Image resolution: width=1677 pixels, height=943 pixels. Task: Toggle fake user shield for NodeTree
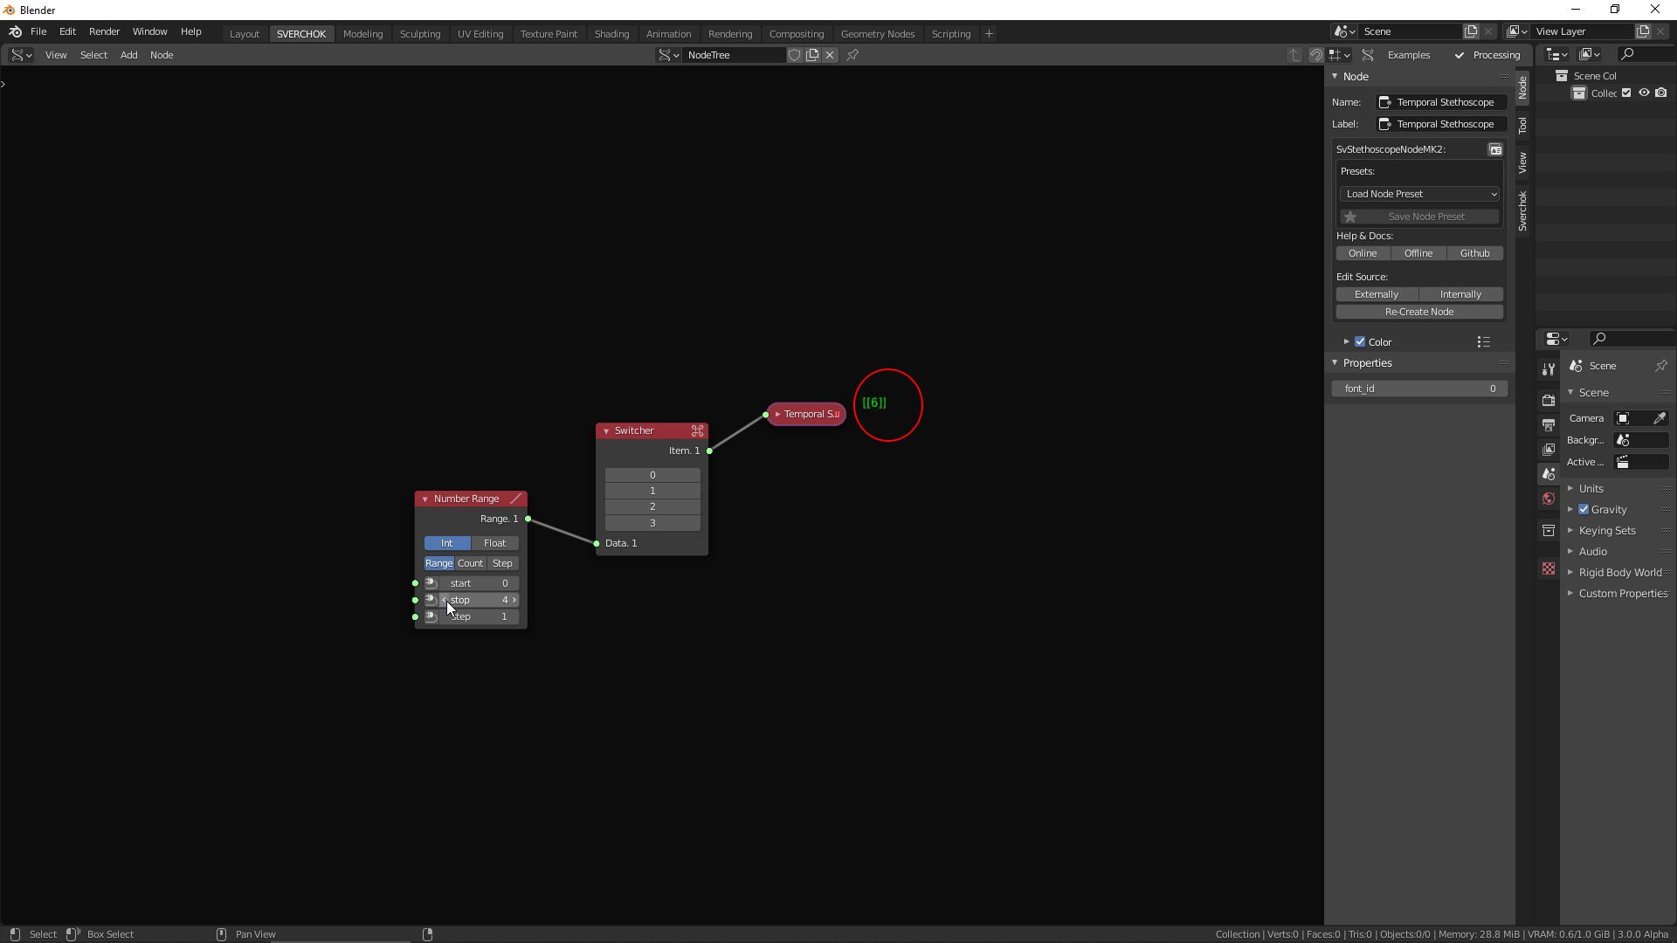795,55
